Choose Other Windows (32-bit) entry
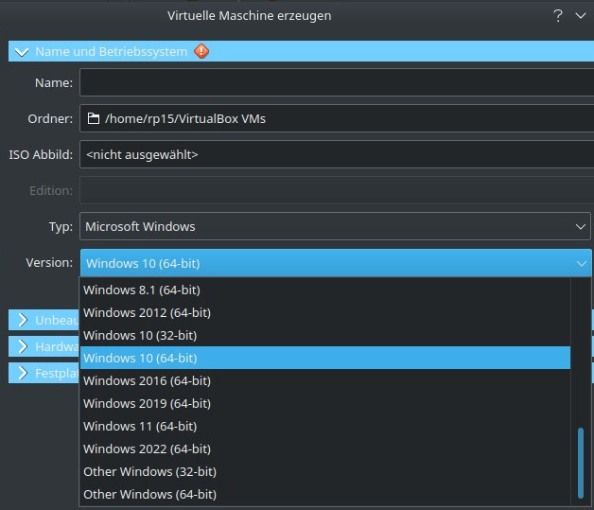This screenshot has height=510, width=594. 325,472
